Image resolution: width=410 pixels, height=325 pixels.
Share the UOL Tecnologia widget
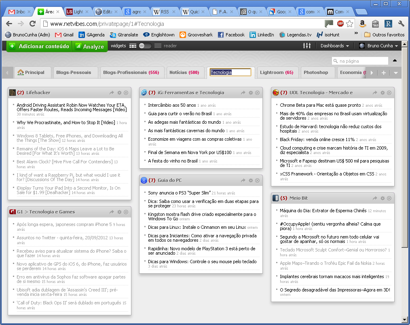(375, 93)
